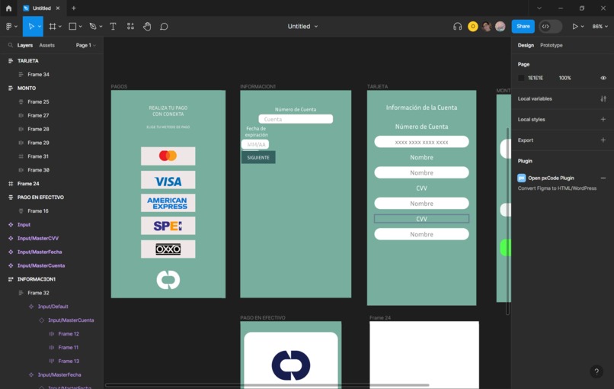Open the Page 1 dropdown
The height and width of the screenshot is (389, 614).
(x=86, y=45)
